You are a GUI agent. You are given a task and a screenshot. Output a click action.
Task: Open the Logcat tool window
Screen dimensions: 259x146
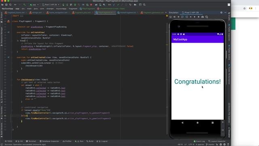102,141
